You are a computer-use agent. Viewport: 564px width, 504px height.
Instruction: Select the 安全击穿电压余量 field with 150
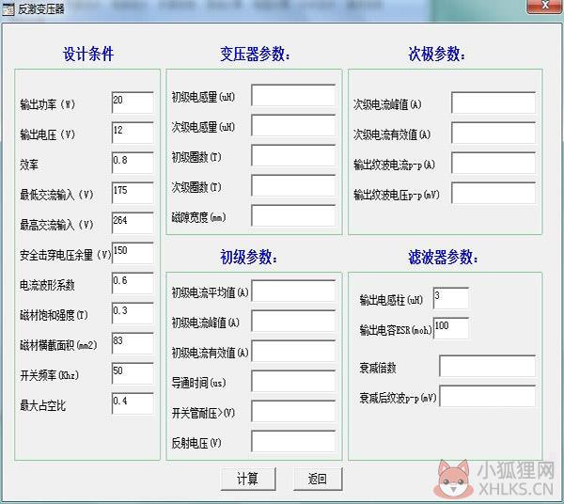point(133,253)
